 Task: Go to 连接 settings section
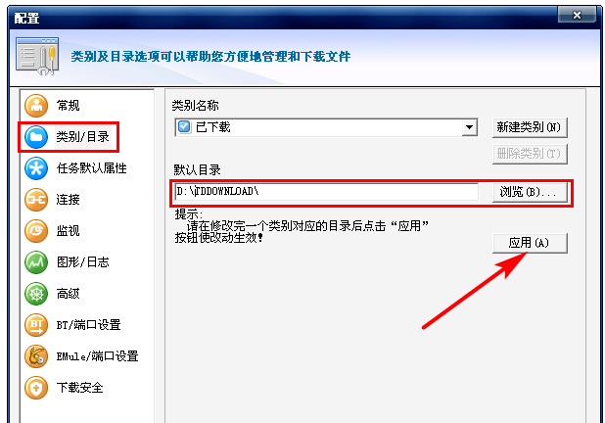pyautogui.click(x=68, y=200)
